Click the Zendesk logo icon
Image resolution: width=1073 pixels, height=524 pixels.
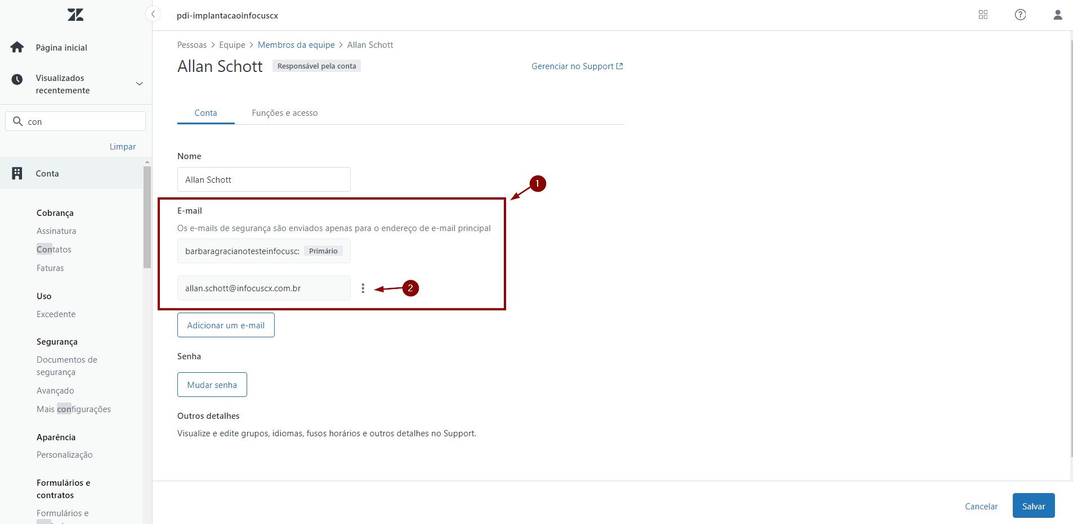tap(75, 15)
